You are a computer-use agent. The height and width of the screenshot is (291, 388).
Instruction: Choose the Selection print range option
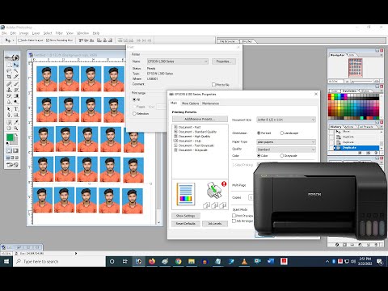(134, 114)
